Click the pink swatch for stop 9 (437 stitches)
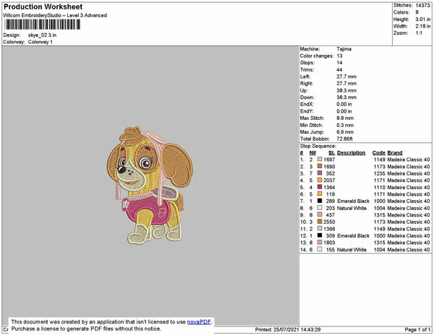 (x=320, y=214)
